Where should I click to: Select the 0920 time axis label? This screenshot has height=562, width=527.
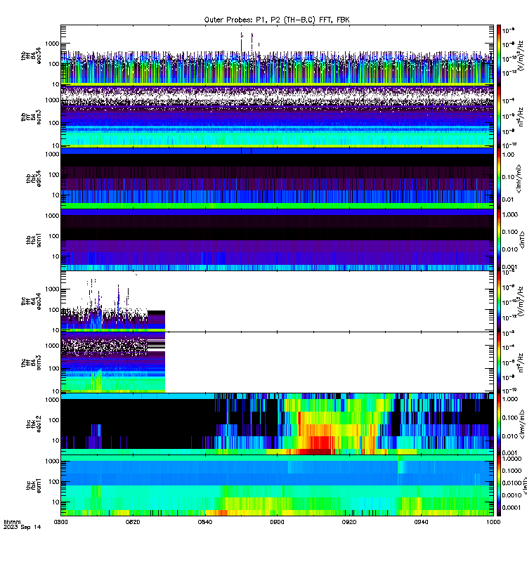click(349, 522)
